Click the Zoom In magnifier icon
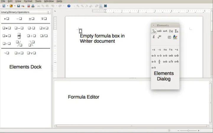This screenshot has height=133, width=213. tap(78, 6)
